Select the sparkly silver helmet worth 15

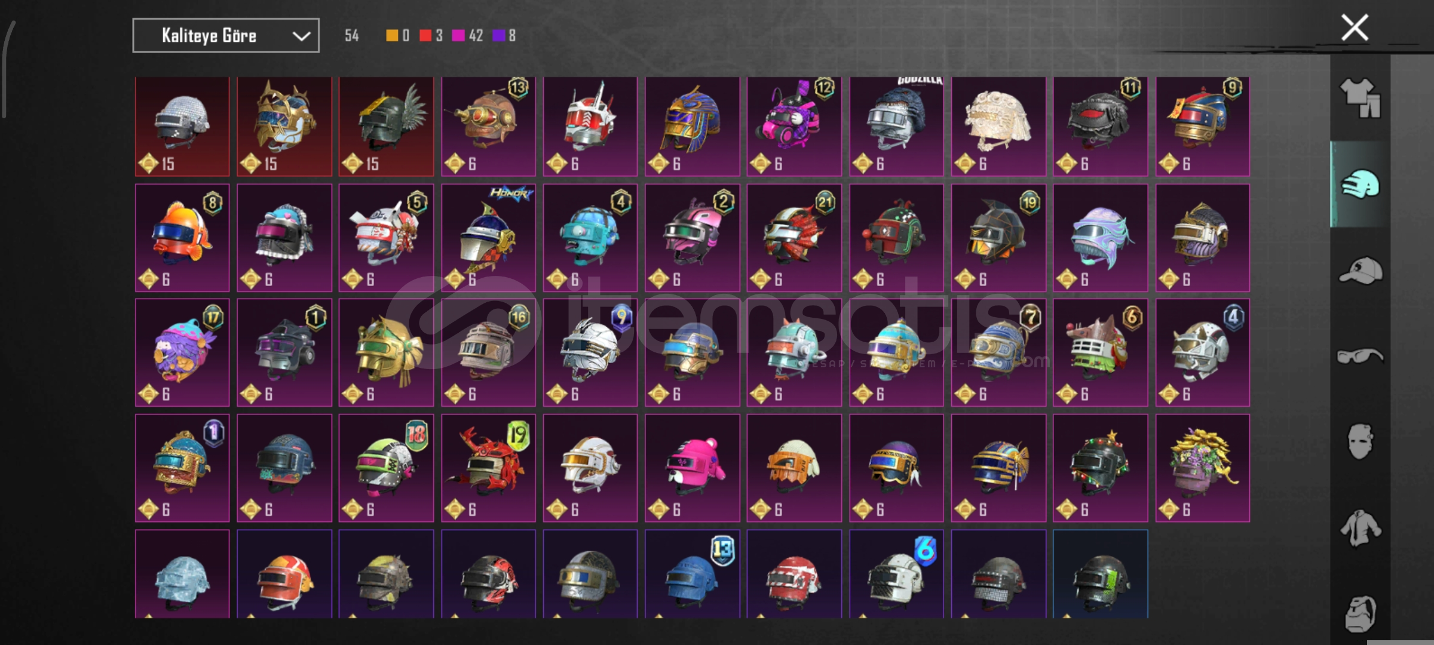tap(182, 127)
